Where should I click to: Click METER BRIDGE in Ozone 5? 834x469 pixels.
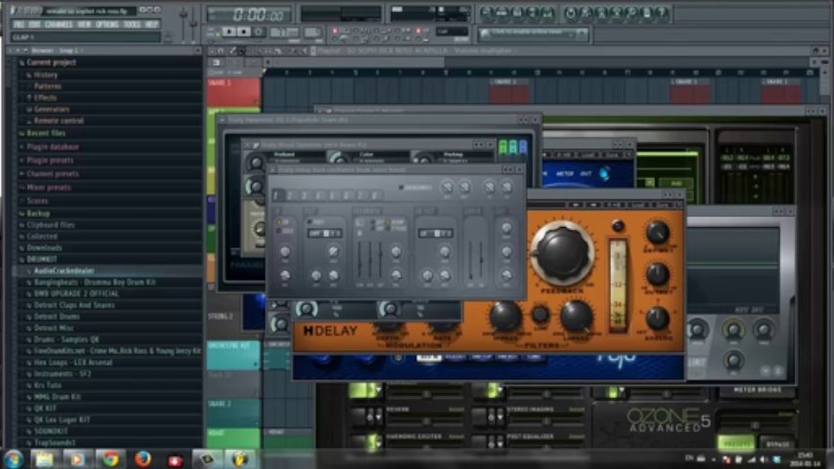758,390
